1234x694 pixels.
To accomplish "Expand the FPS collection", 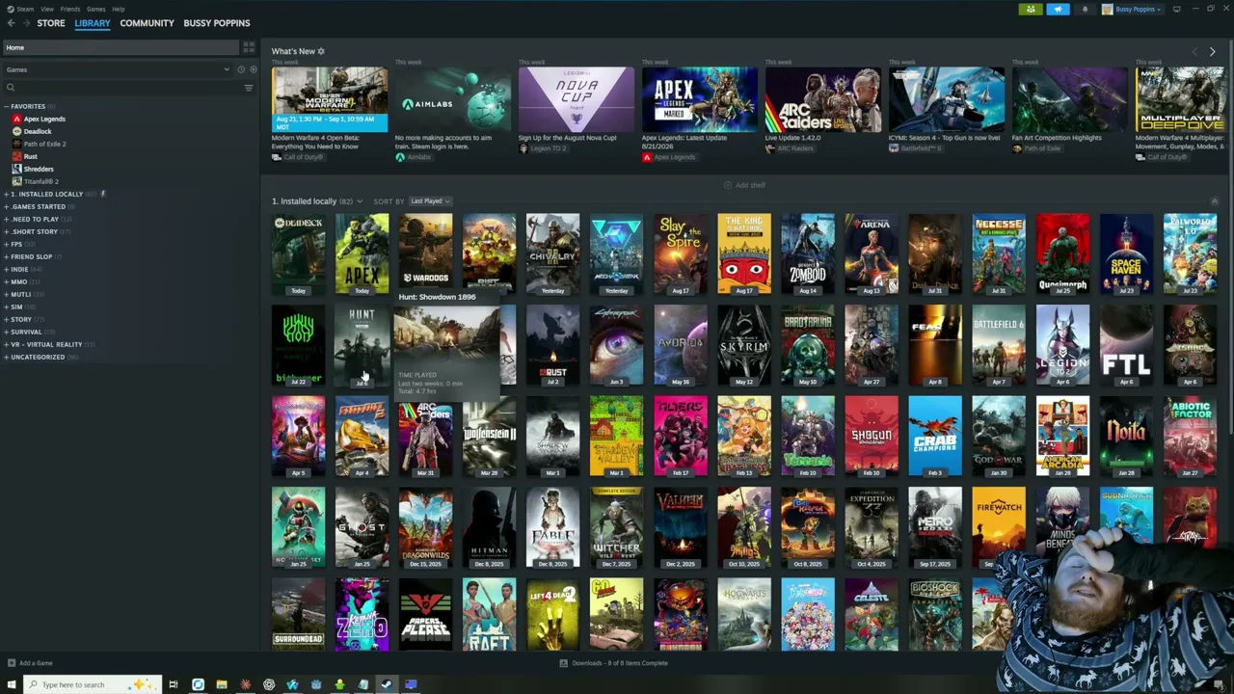I will point(6,244).
